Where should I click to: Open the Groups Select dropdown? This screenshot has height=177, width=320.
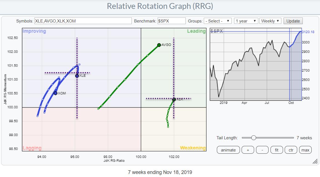[x=217, y=21]
